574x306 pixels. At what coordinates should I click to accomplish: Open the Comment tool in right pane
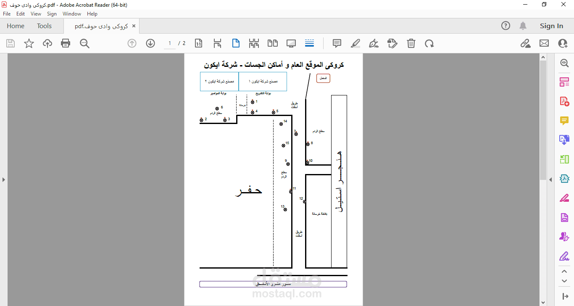click(x=564, y=121)
